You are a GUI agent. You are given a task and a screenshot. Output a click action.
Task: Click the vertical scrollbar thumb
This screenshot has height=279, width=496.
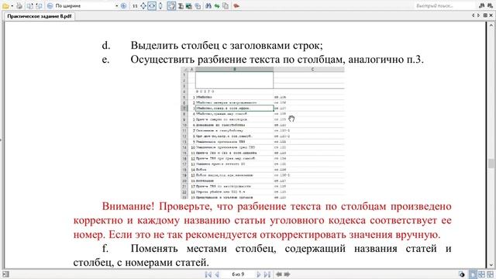pyautogui.click(x=491, y=164)
